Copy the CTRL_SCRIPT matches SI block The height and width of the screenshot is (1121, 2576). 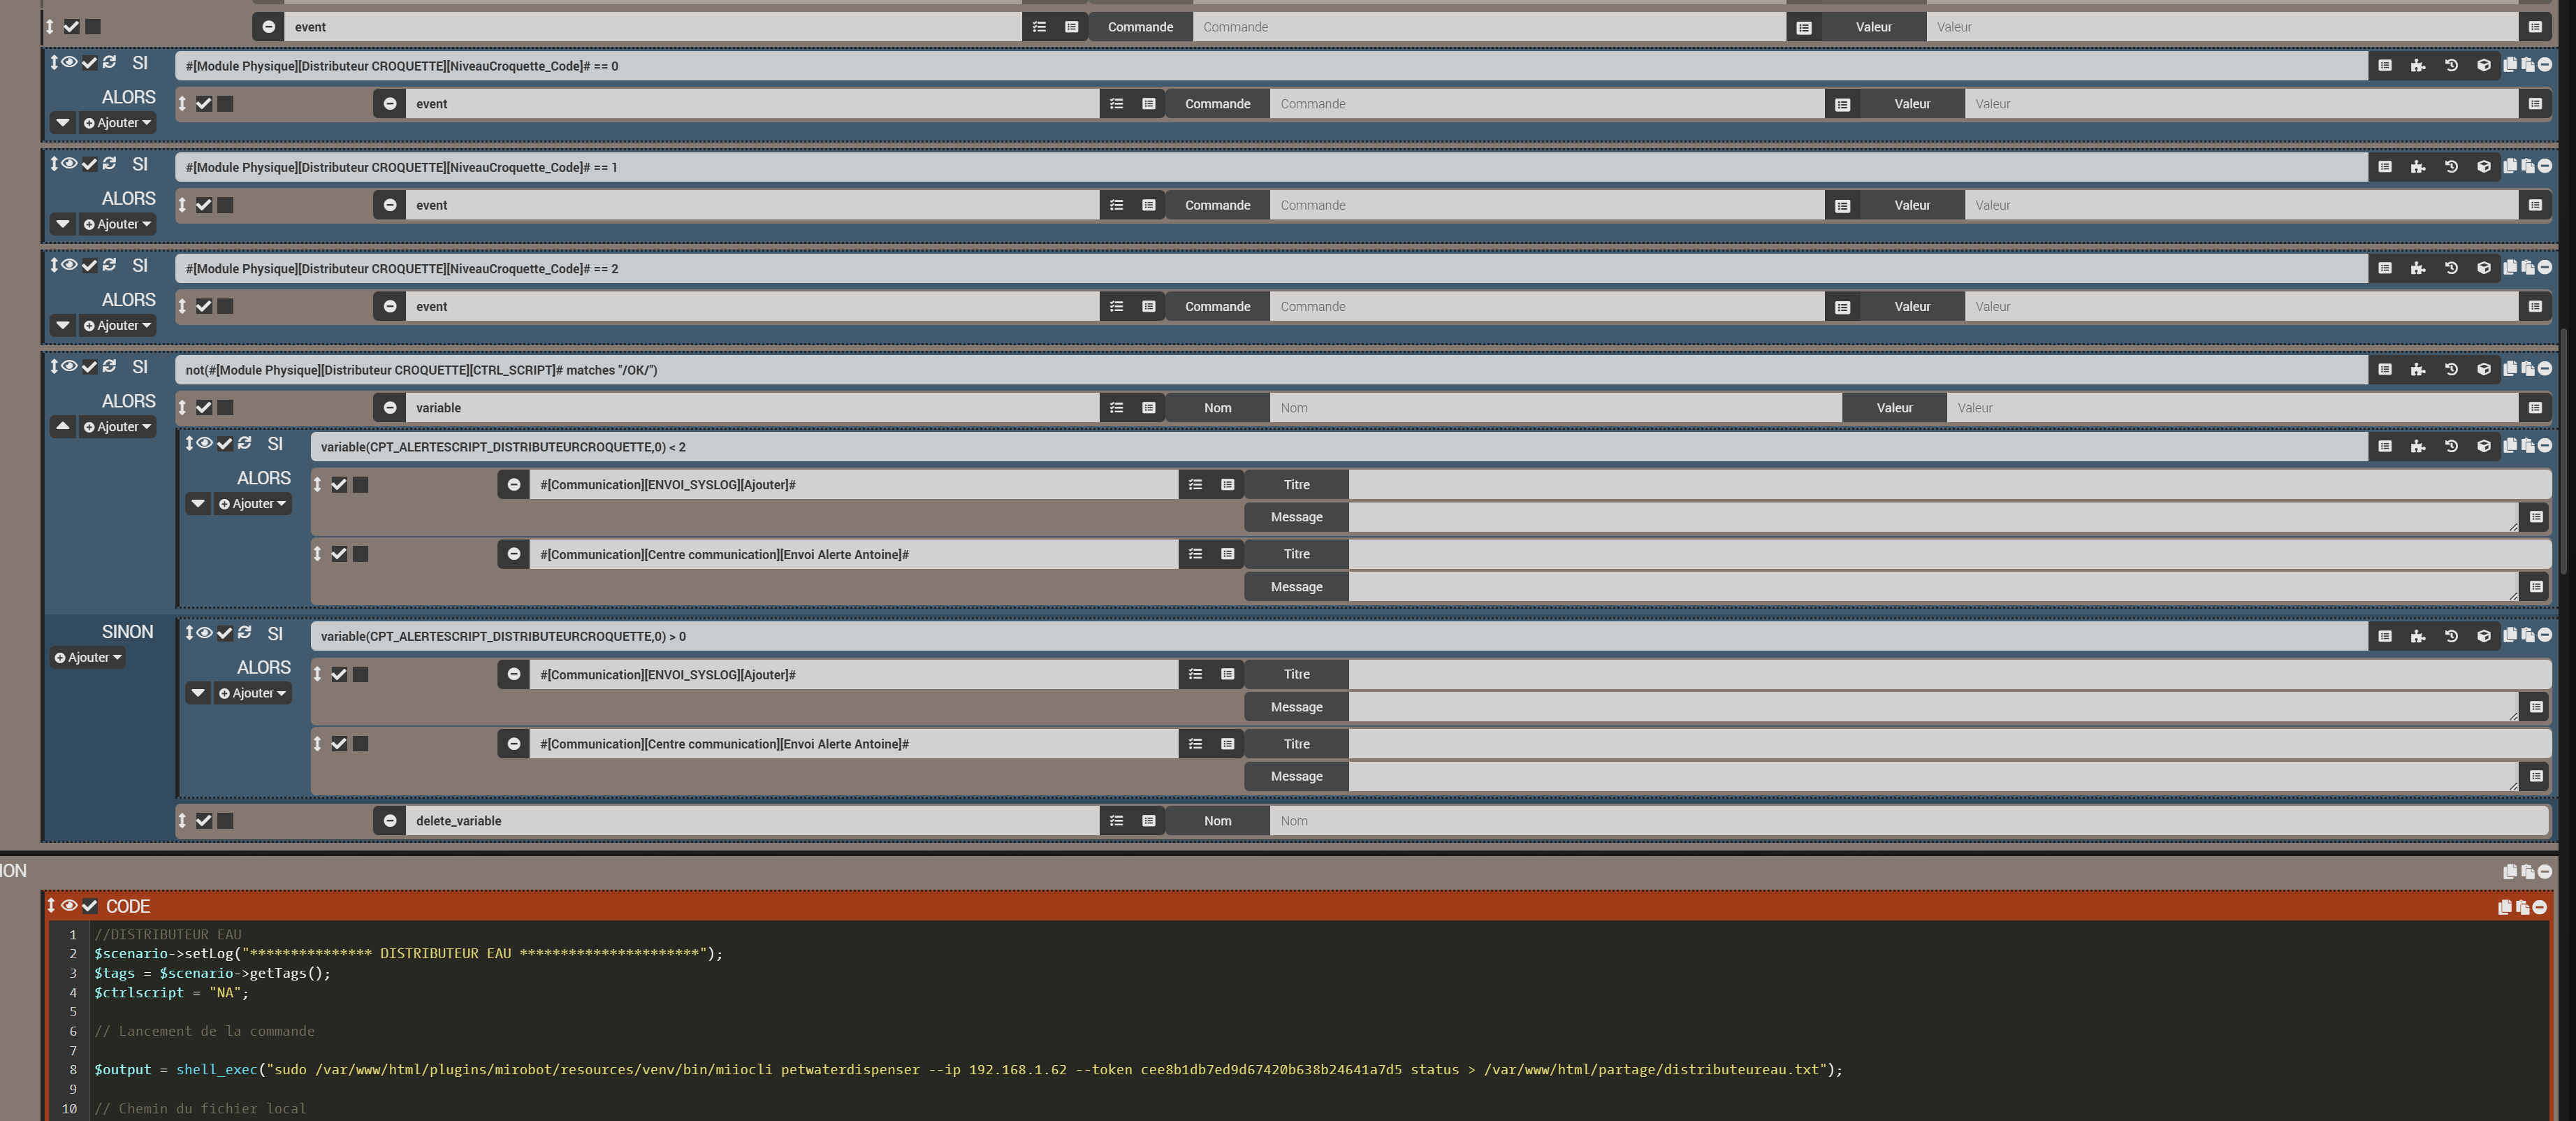2509,369
